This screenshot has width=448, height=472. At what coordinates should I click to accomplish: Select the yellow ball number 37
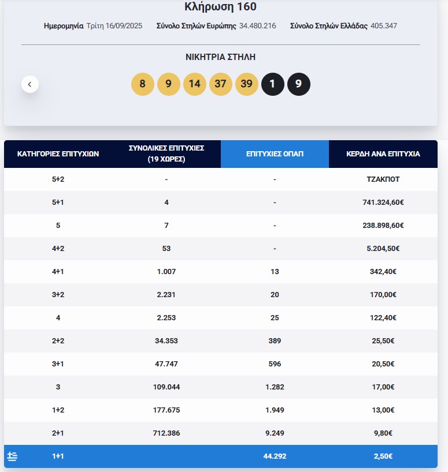220,84
